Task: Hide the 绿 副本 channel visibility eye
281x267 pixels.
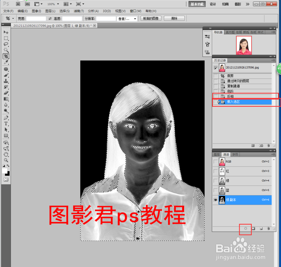Action: (x=215, y=200)
